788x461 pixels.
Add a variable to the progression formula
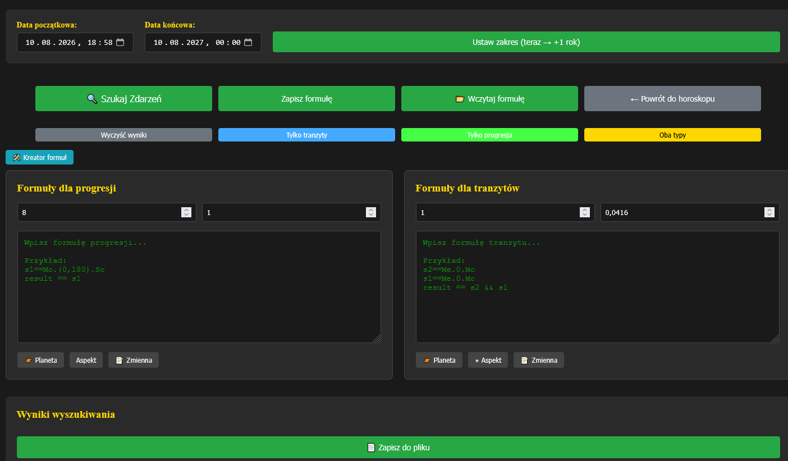click(134, 360)
